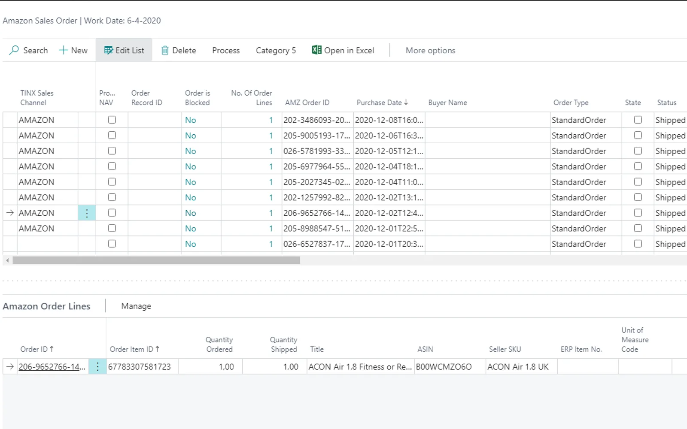Click the Quantity Shipped column header

(x=283, y=344)
